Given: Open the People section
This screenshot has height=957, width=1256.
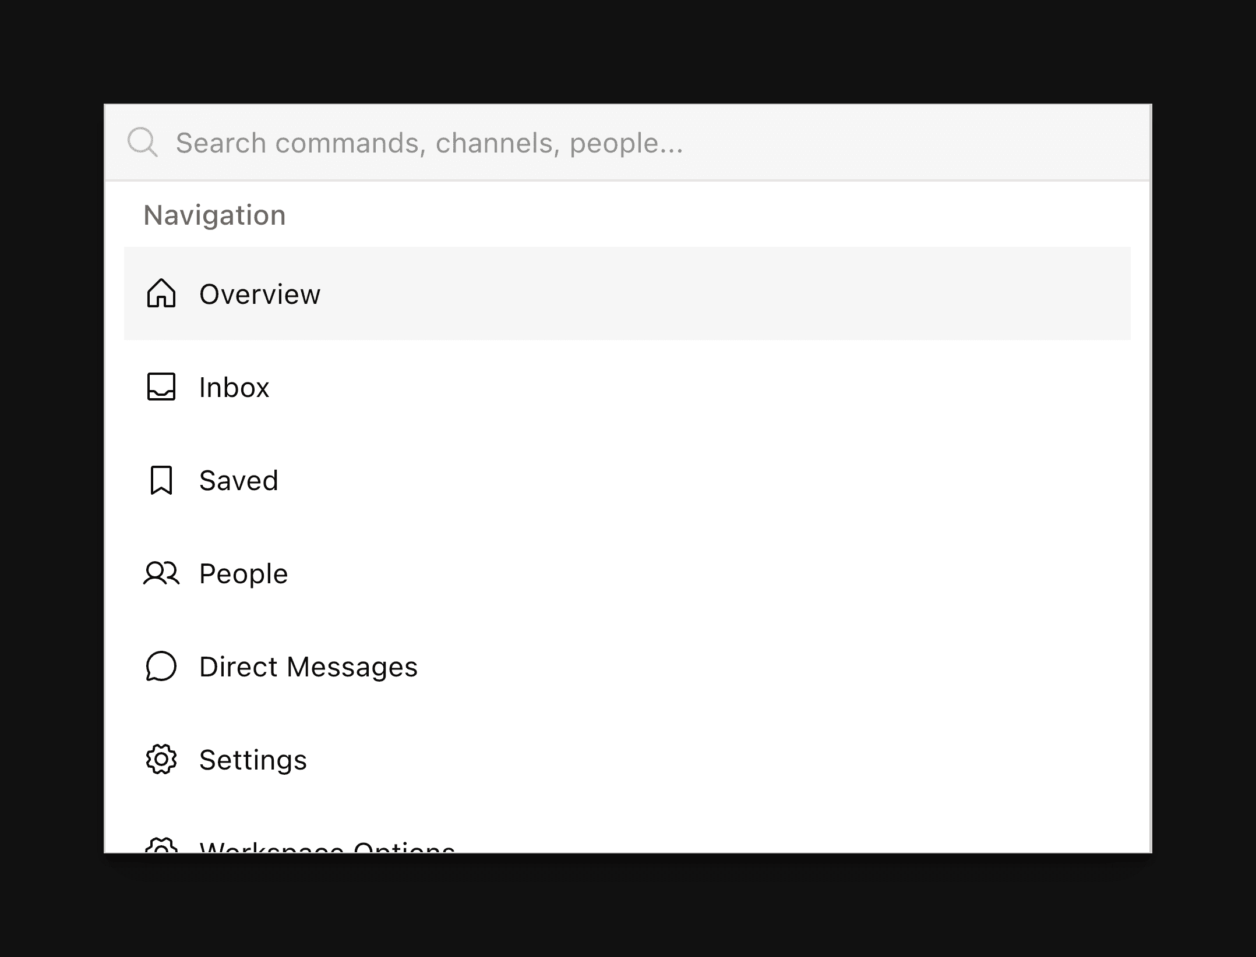Looking at the screenshot, I should [x=243, y=574].
